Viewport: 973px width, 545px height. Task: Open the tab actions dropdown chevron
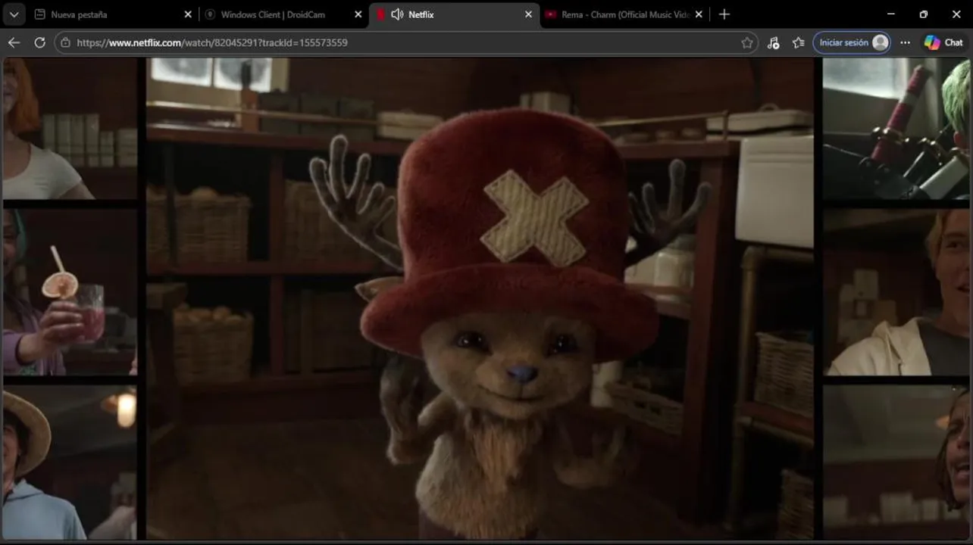click(14, 14)
